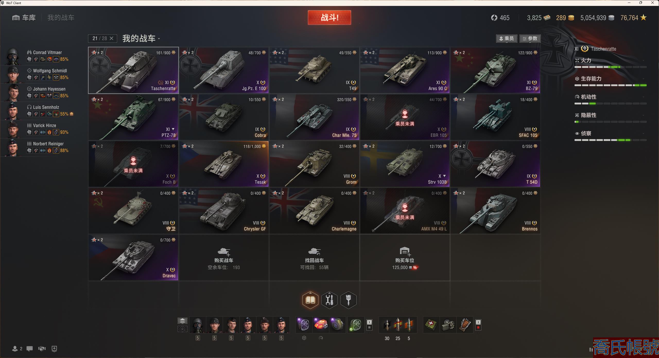Open the chat bubble icon in bottom bar
The image size is (659, 358).
point(30,349)
